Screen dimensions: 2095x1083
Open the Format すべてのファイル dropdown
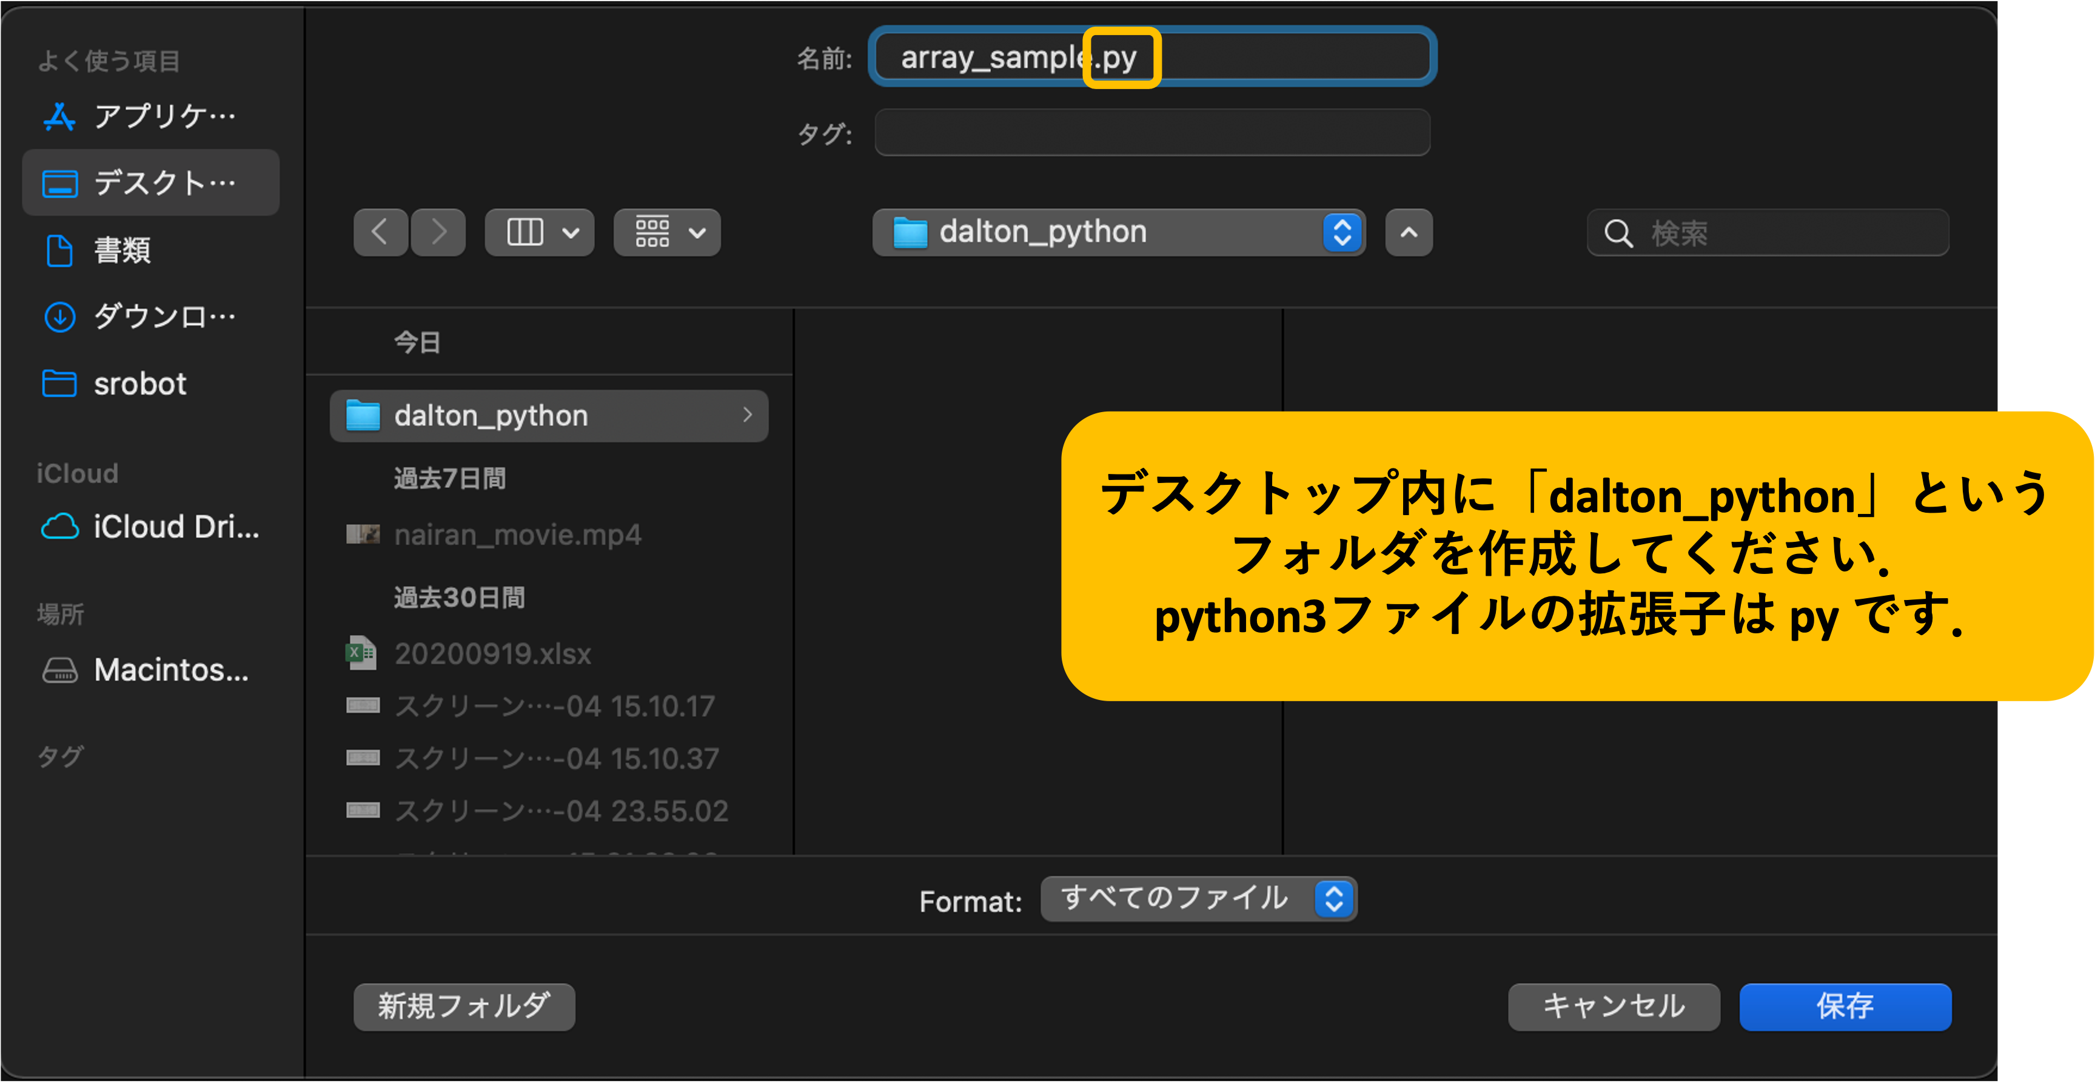[x=1198, y=899]
